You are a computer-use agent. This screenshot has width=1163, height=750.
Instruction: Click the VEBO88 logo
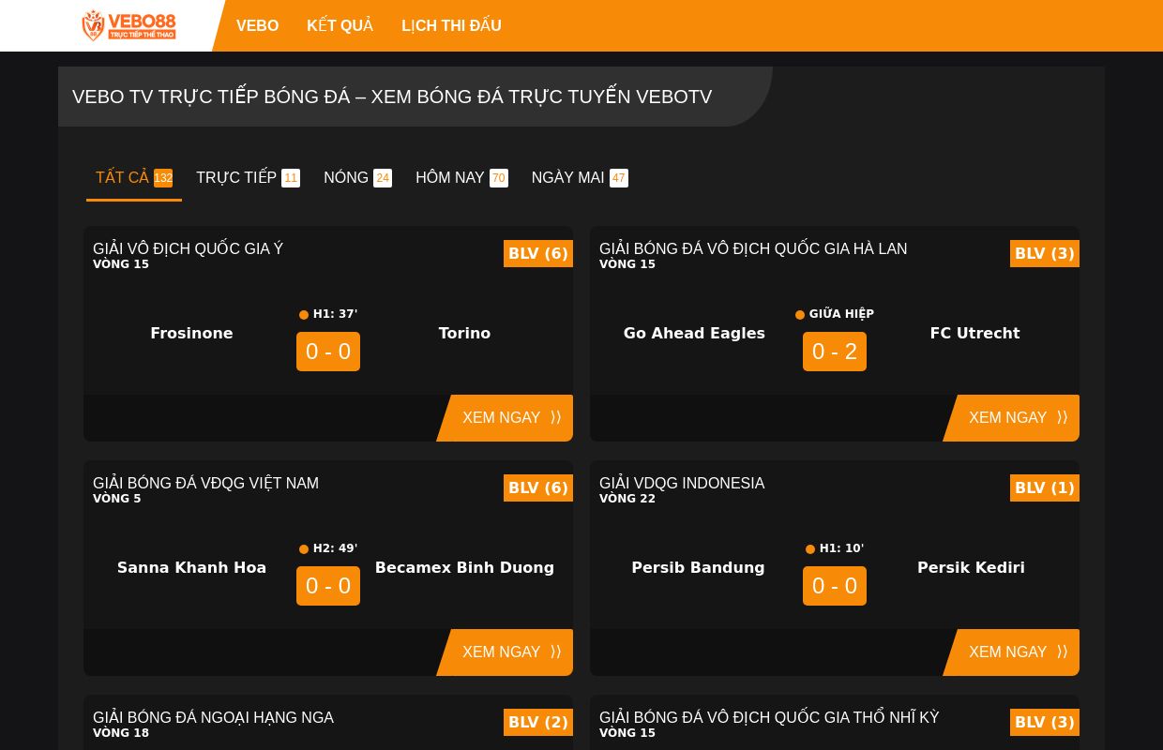[128, 25]
